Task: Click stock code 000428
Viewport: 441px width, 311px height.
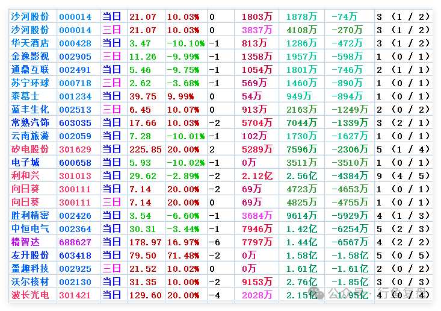Action: 75,43
